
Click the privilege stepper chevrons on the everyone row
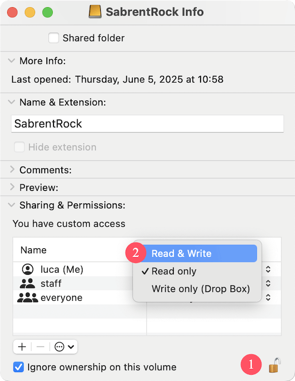coord(267,298)
